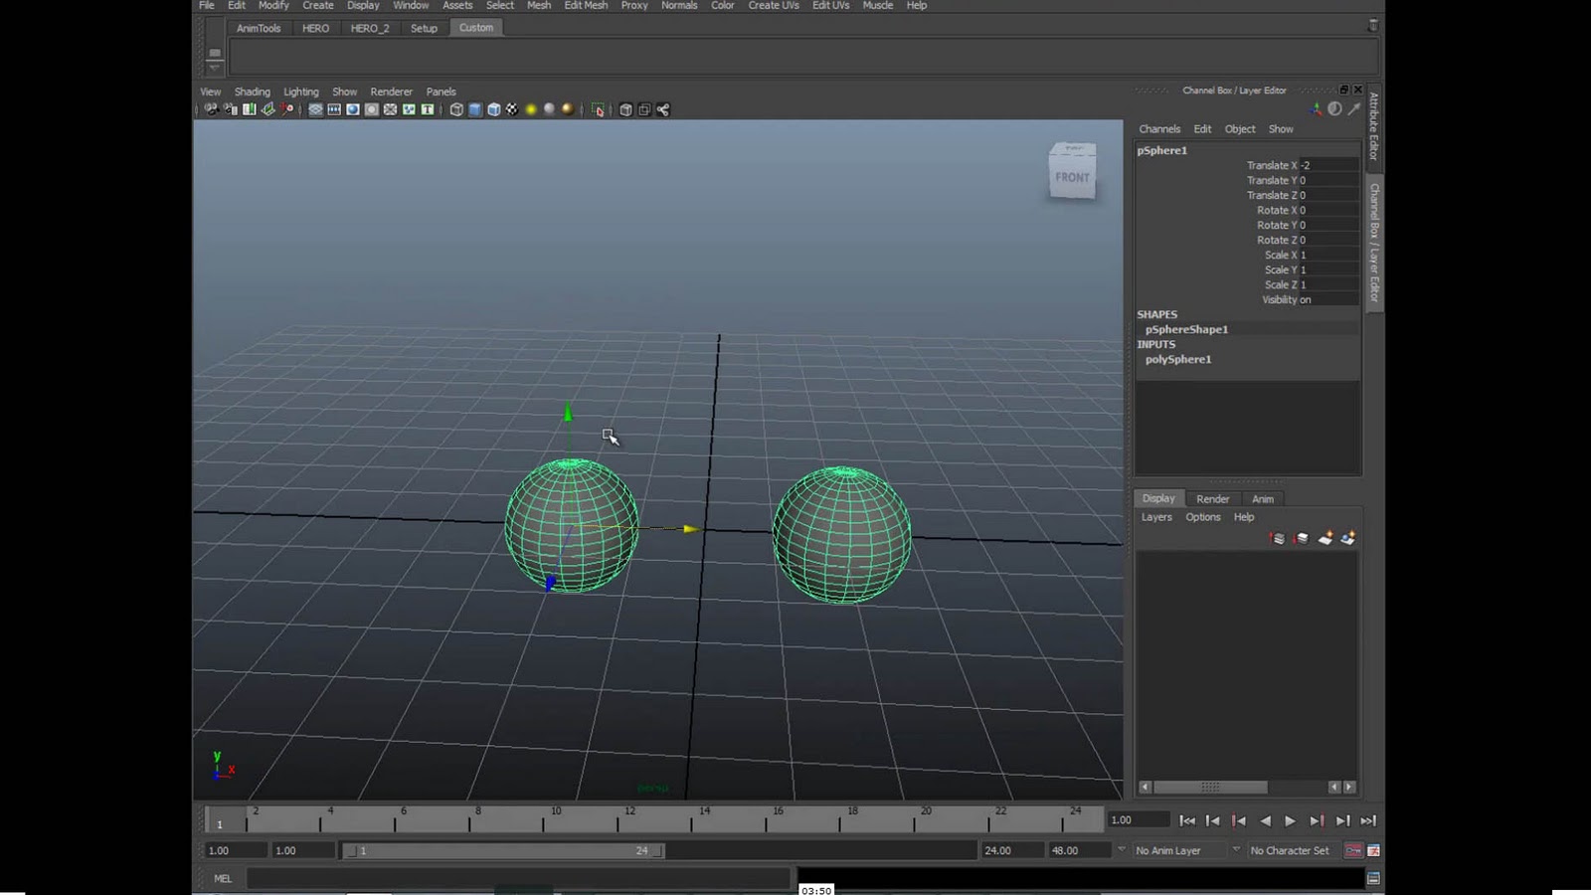Screen dimensions: 1591x895
Task: Move selected layer down icon
Action: point(1302,538)
